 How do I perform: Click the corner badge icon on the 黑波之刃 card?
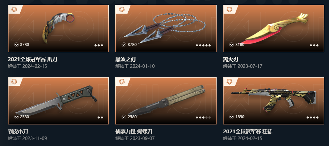click(122, 10)
